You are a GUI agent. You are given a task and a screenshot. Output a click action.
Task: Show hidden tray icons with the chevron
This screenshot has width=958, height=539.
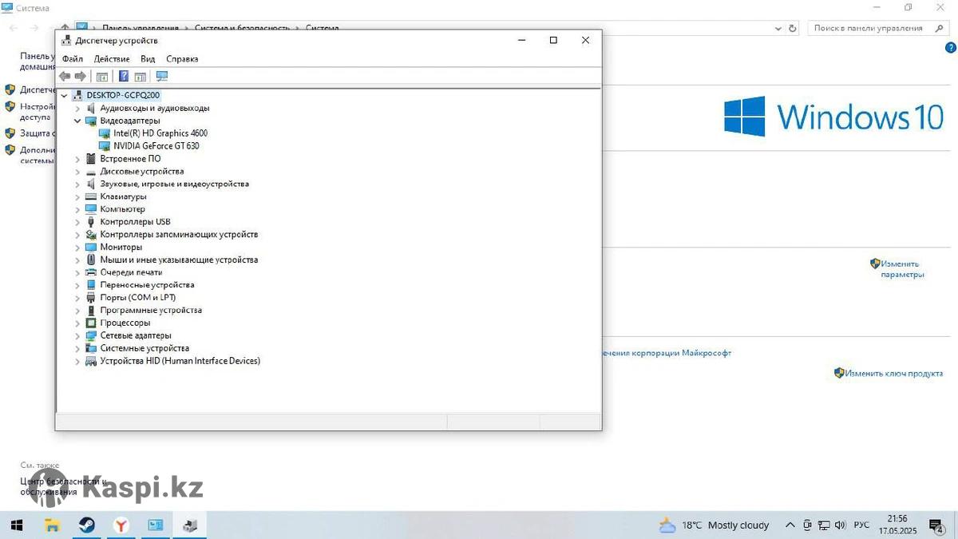[790, 525]
